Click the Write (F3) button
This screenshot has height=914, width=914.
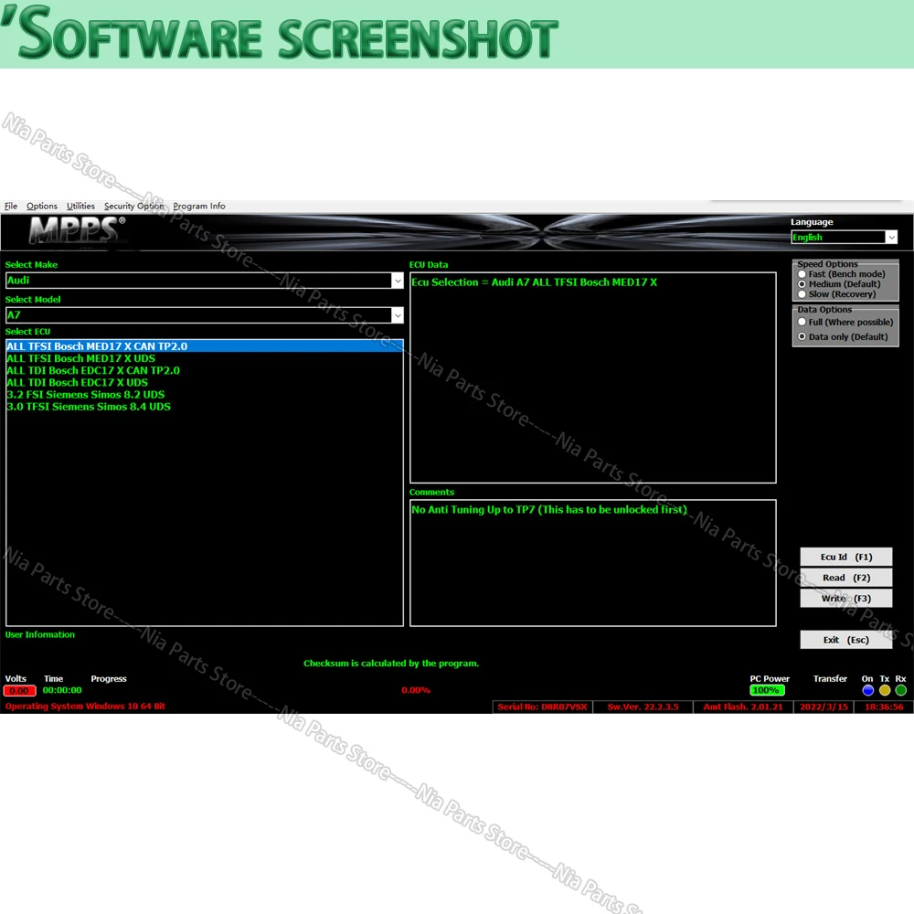(845, 599)
